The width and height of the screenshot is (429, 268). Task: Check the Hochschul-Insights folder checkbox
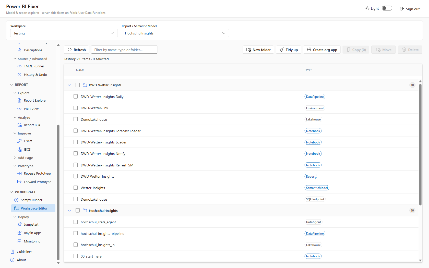pos(78,211)
